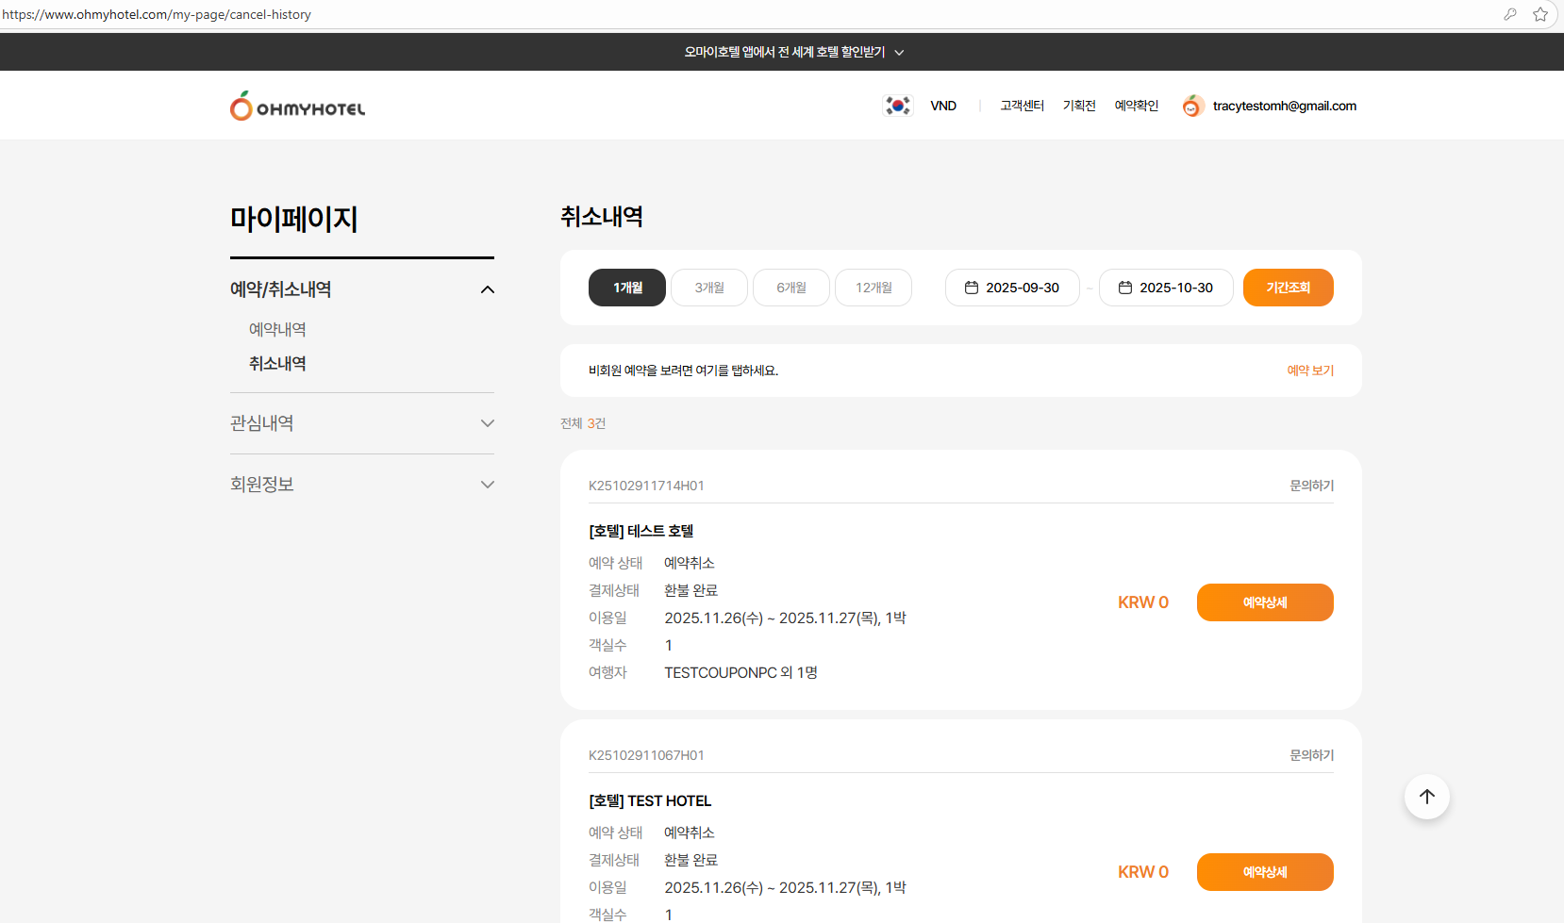Click the password key icon in address bar
1564x923 pixels.
[x=1510, y=14]
